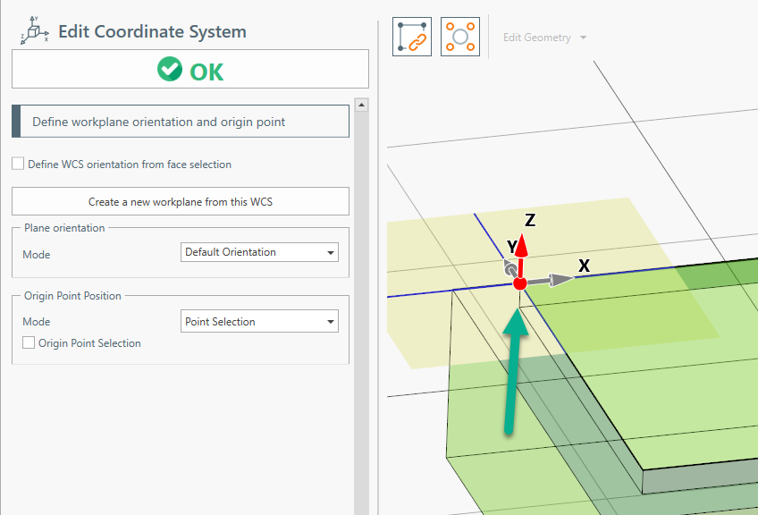This screenshot has width=758, height=515.
Task: Click the red Z axis arrow
Action: 524,251
